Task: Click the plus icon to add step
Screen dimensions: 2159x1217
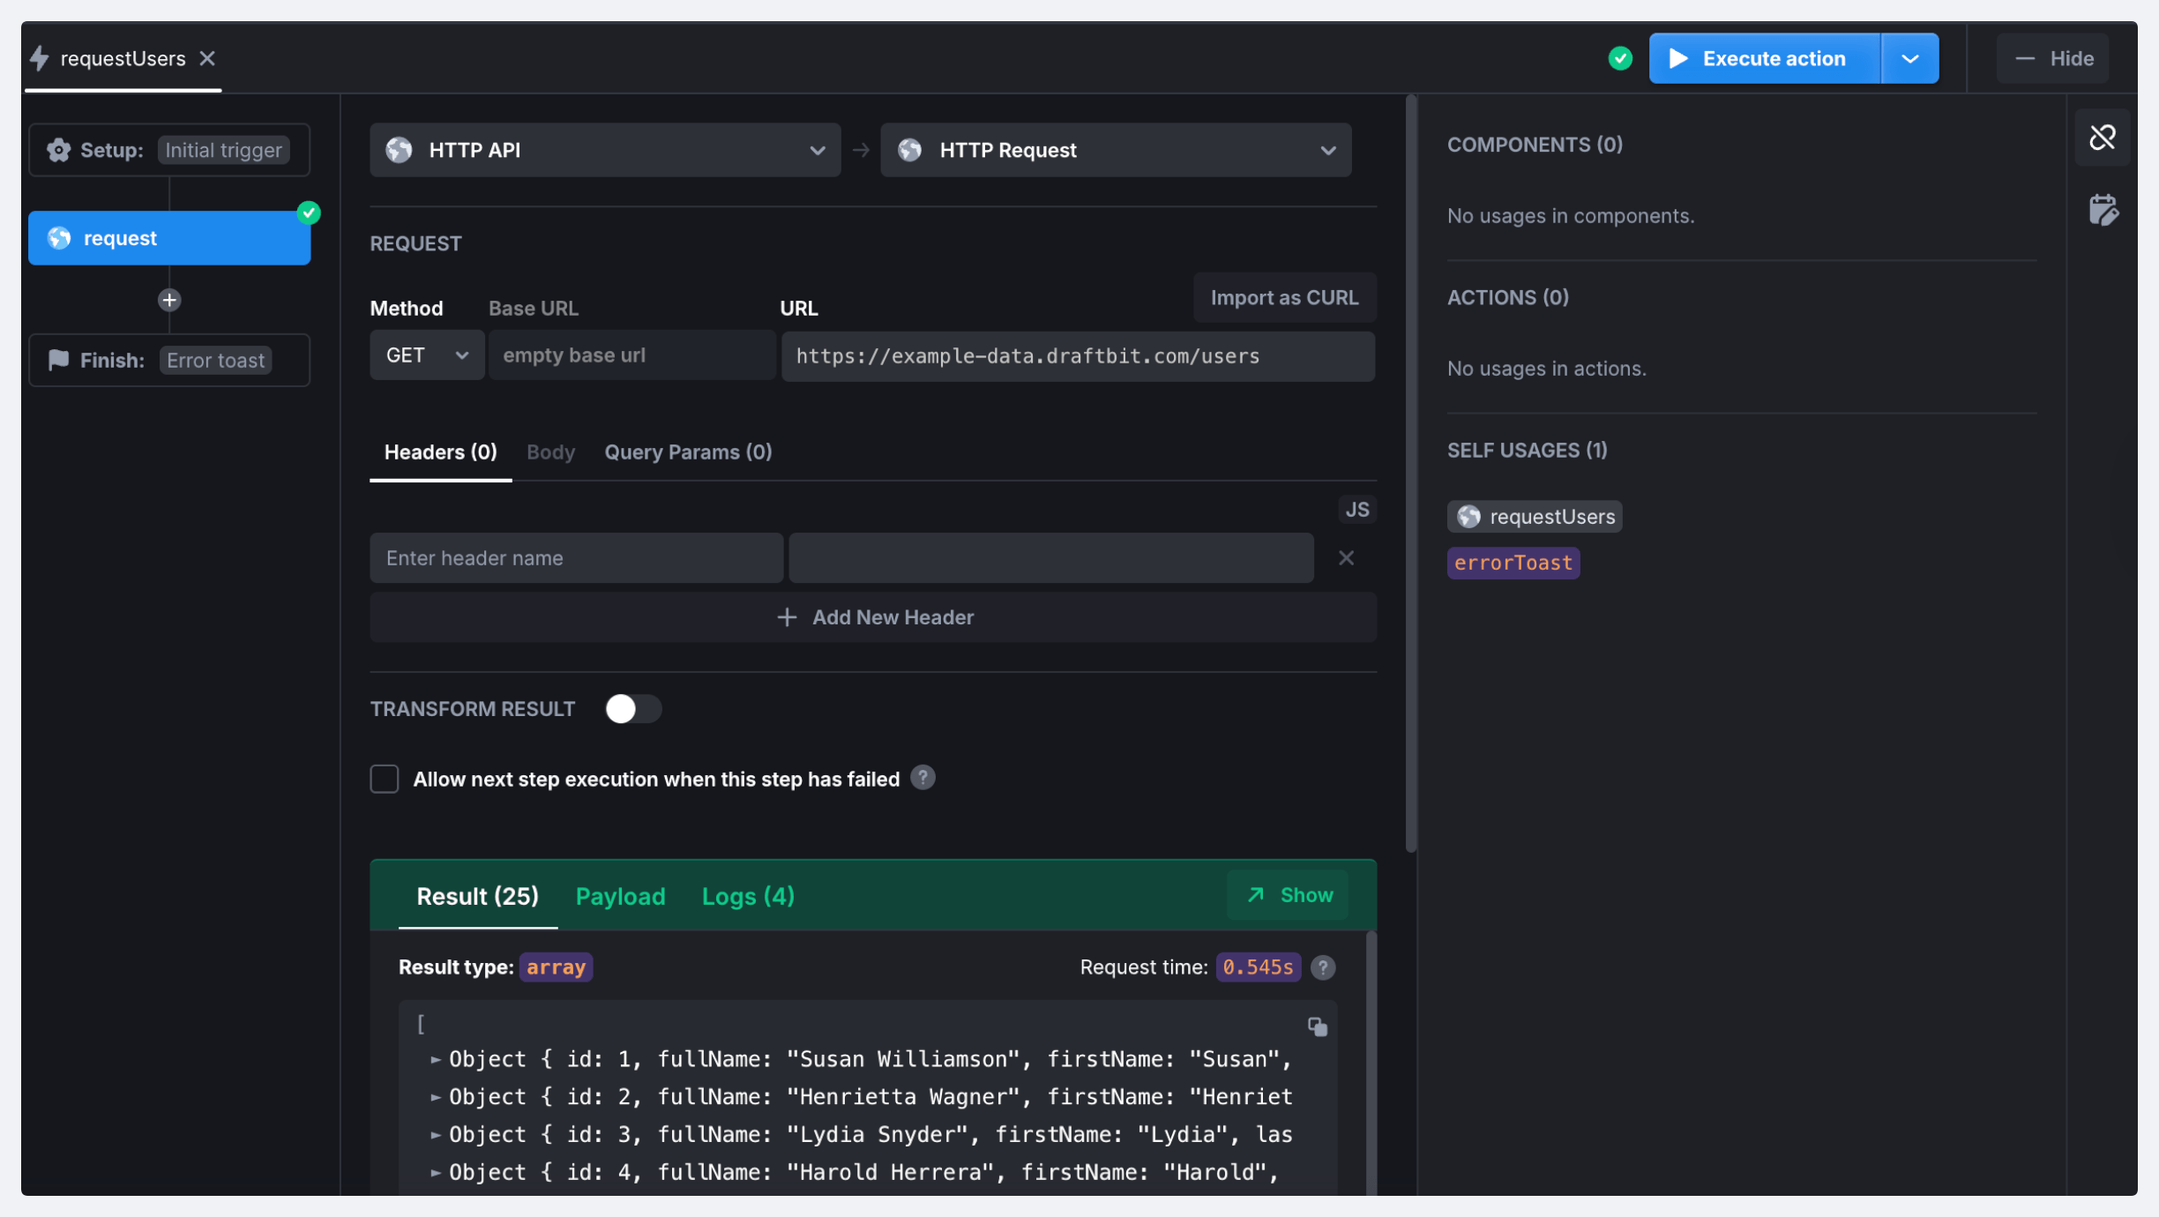Action: (169, 300)
